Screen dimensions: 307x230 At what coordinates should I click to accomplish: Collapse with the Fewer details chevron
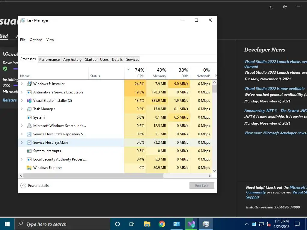(23, 186)
